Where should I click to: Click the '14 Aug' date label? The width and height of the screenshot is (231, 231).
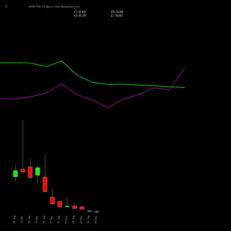(x=44, y=219)
